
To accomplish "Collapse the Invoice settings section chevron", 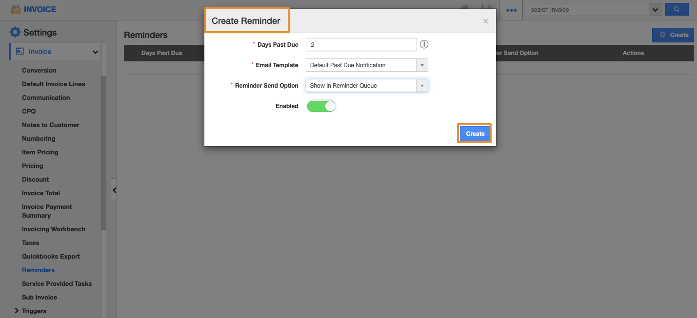I will (x=95, y=52).
